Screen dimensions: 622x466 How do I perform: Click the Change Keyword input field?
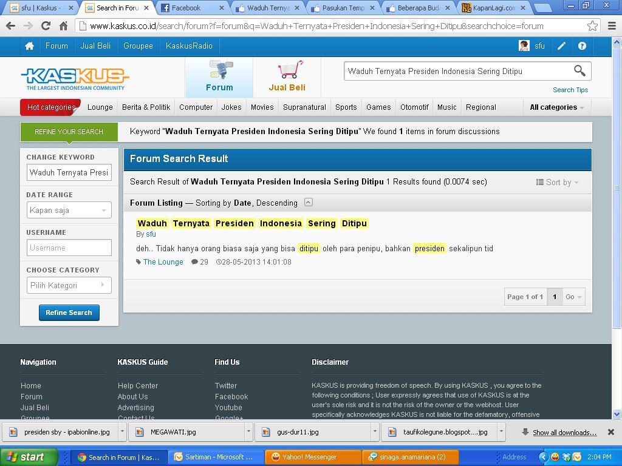point(69,172)
